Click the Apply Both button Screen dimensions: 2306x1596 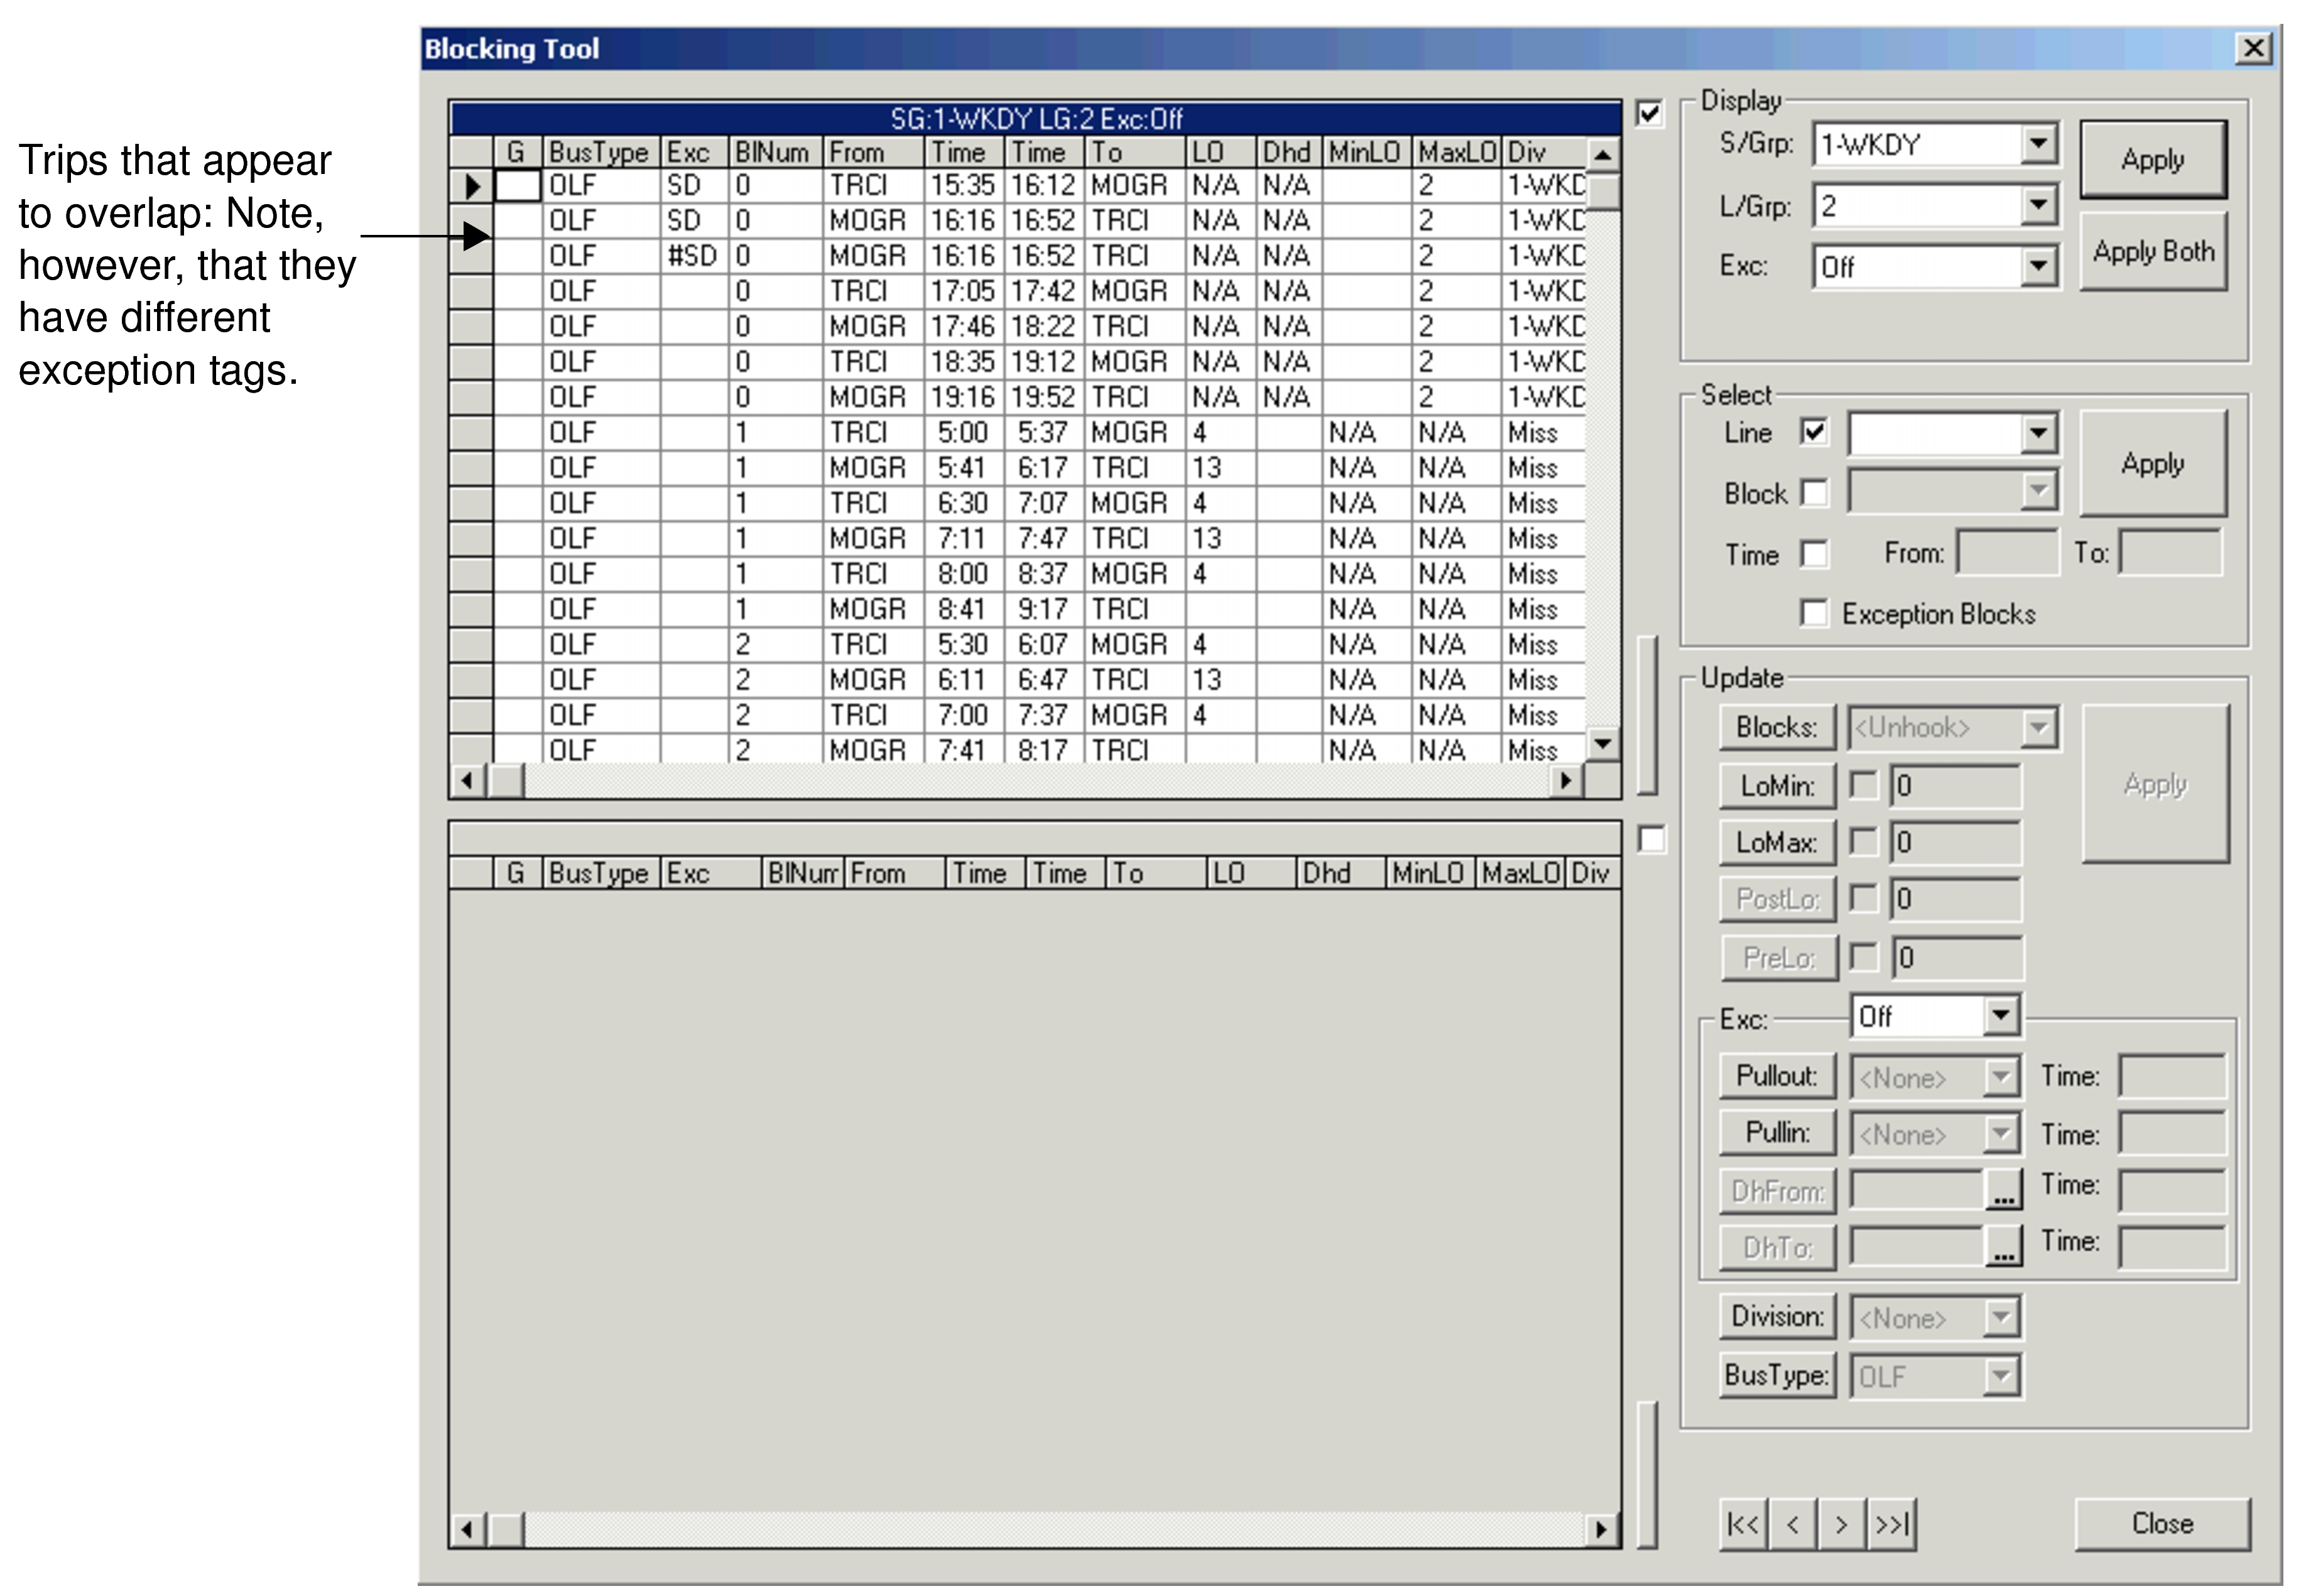tap(2154, 251)
